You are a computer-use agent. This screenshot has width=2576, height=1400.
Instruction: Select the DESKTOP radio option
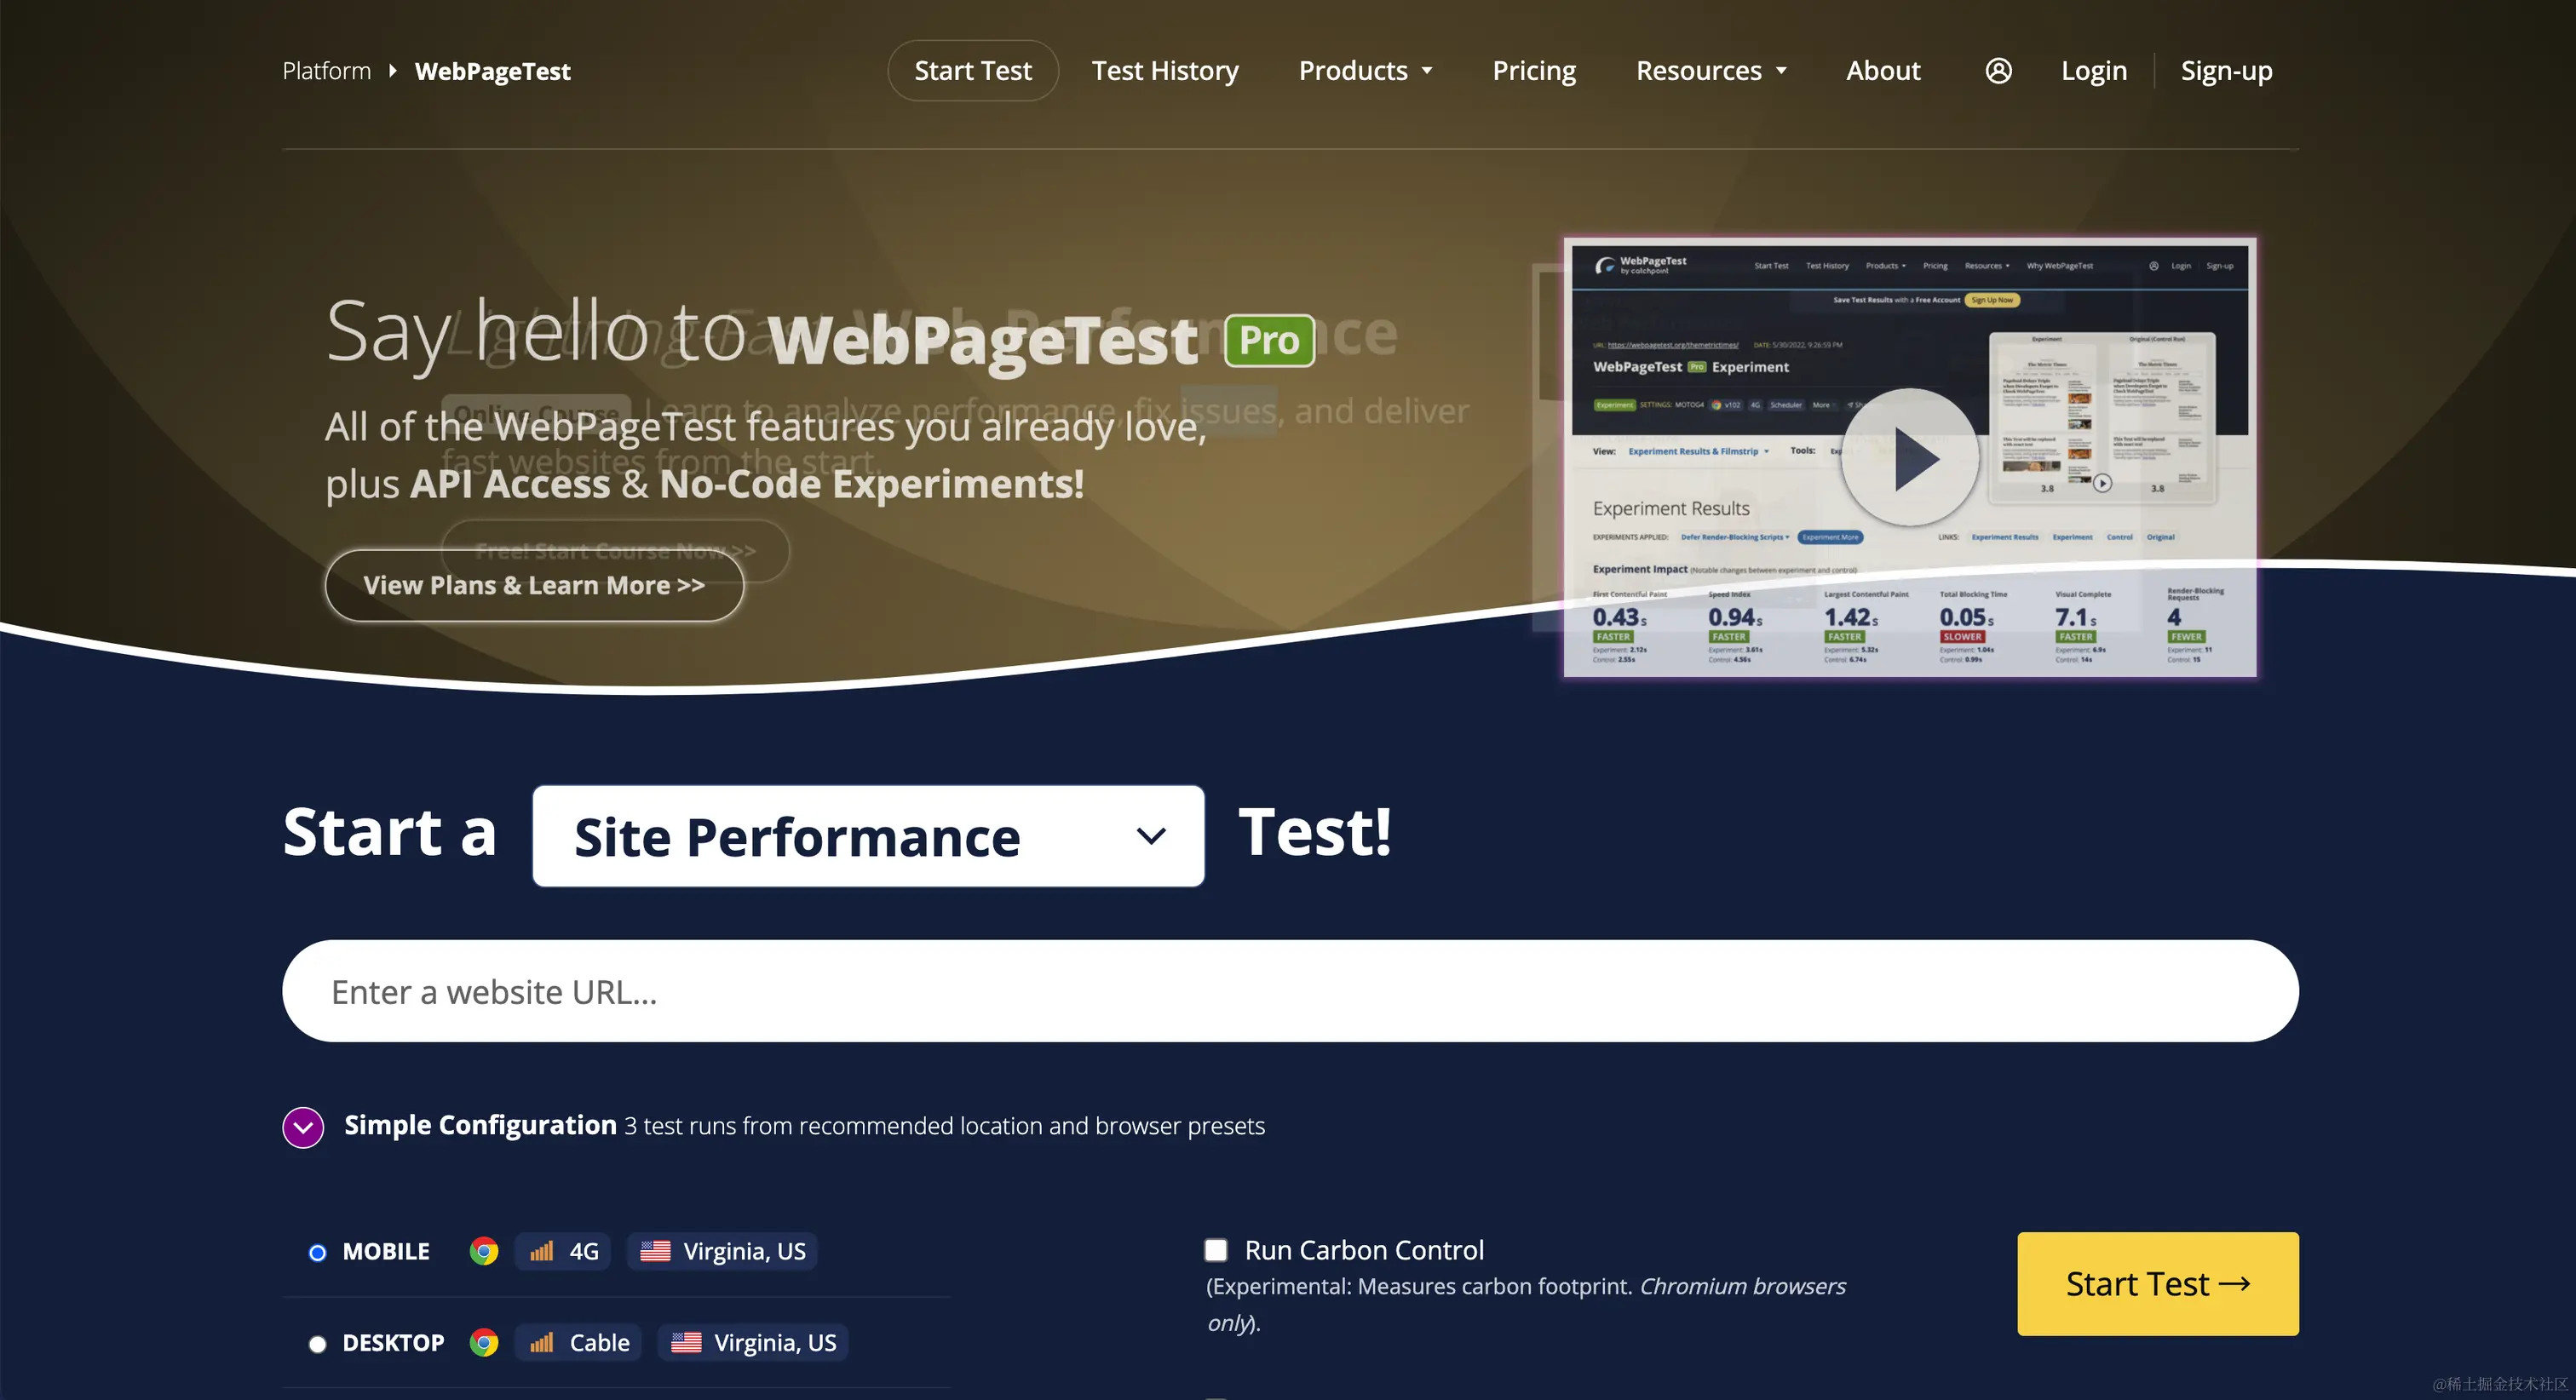(x=318, y=1343)
